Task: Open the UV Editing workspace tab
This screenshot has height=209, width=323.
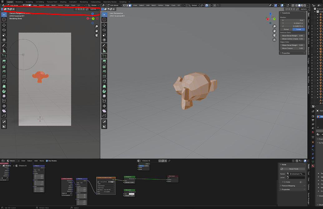Action: 40,2
